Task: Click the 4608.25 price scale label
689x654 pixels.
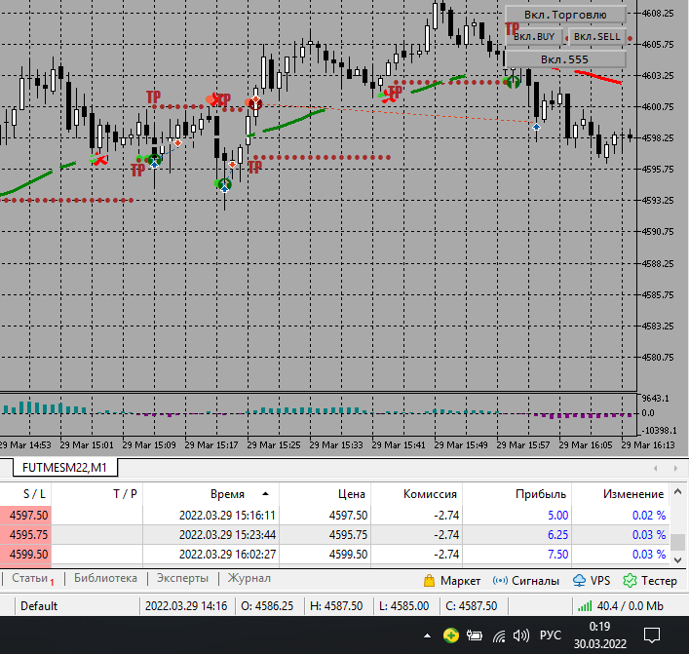Action: 658,14
